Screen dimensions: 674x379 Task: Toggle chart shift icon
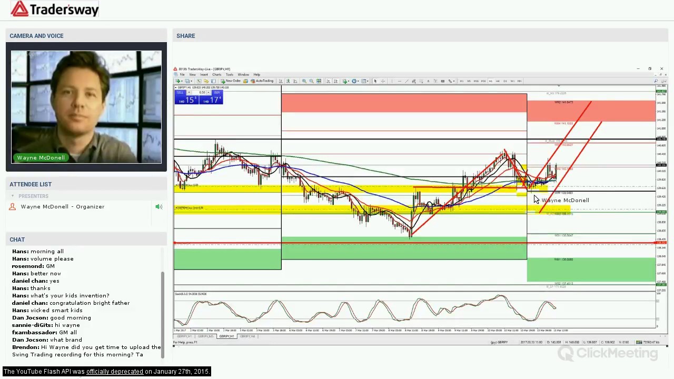pos(335,81)
